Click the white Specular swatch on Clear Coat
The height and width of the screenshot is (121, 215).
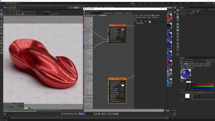(123, 85)
